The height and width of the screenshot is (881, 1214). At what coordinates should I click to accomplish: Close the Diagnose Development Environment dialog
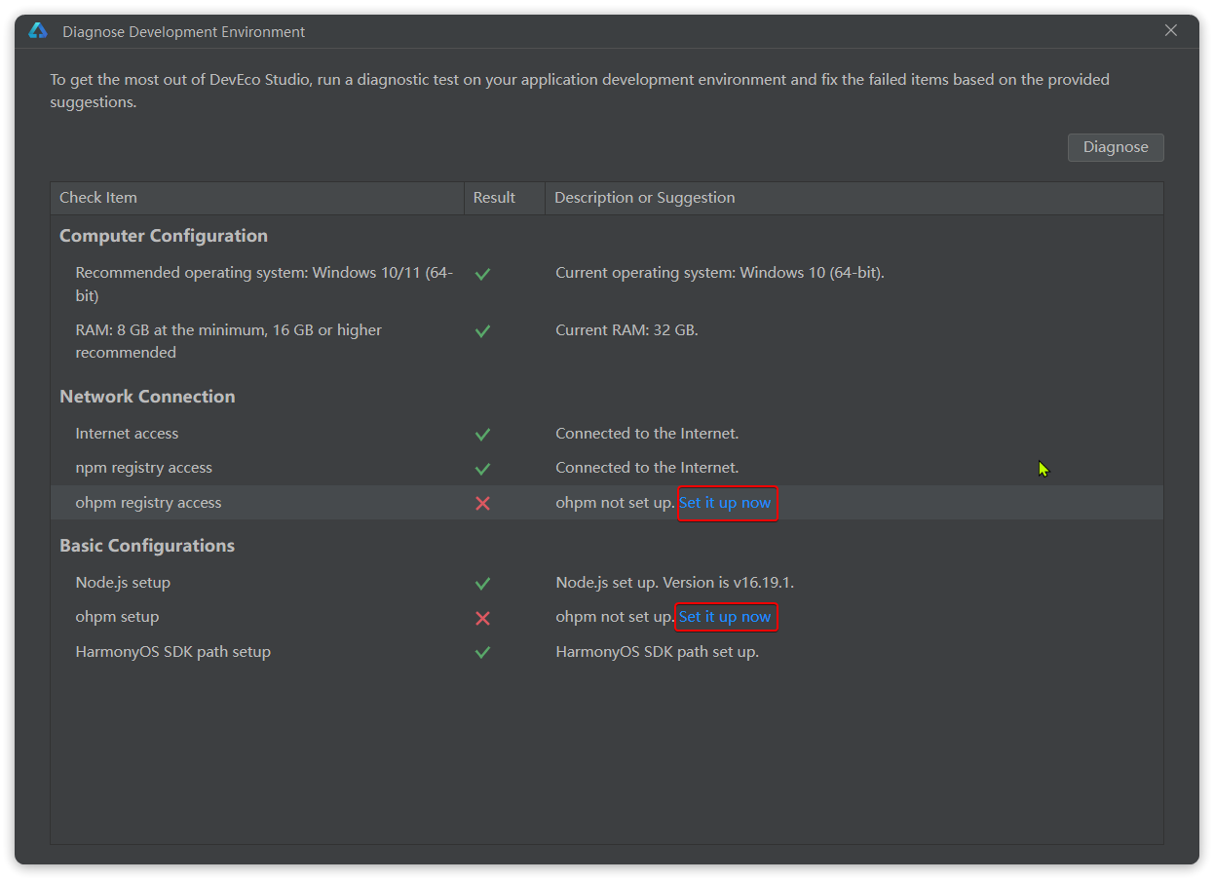click(x=1171, y=30)
